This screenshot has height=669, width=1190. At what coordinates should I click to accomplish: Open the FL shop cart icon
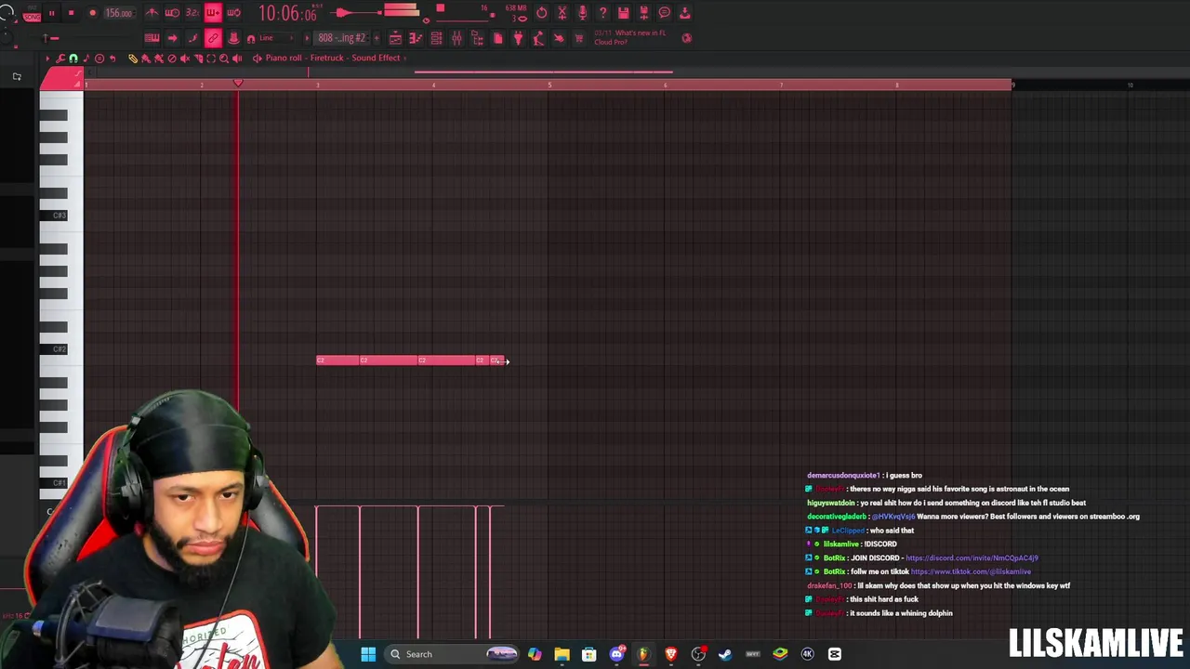[x=579, y=38]
